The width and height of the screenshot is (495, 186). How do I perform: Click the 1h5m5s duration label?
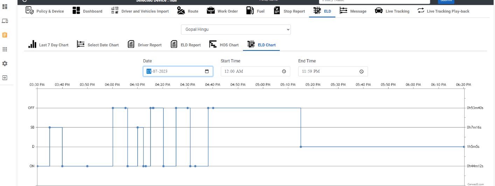(473, 147)
